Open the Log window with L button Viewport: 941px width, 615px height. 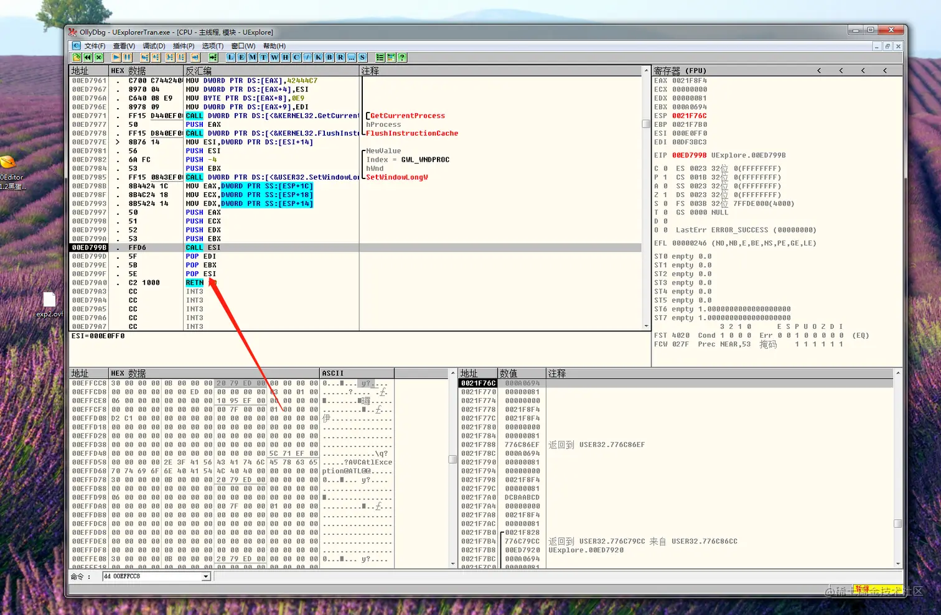pos(231,57)
